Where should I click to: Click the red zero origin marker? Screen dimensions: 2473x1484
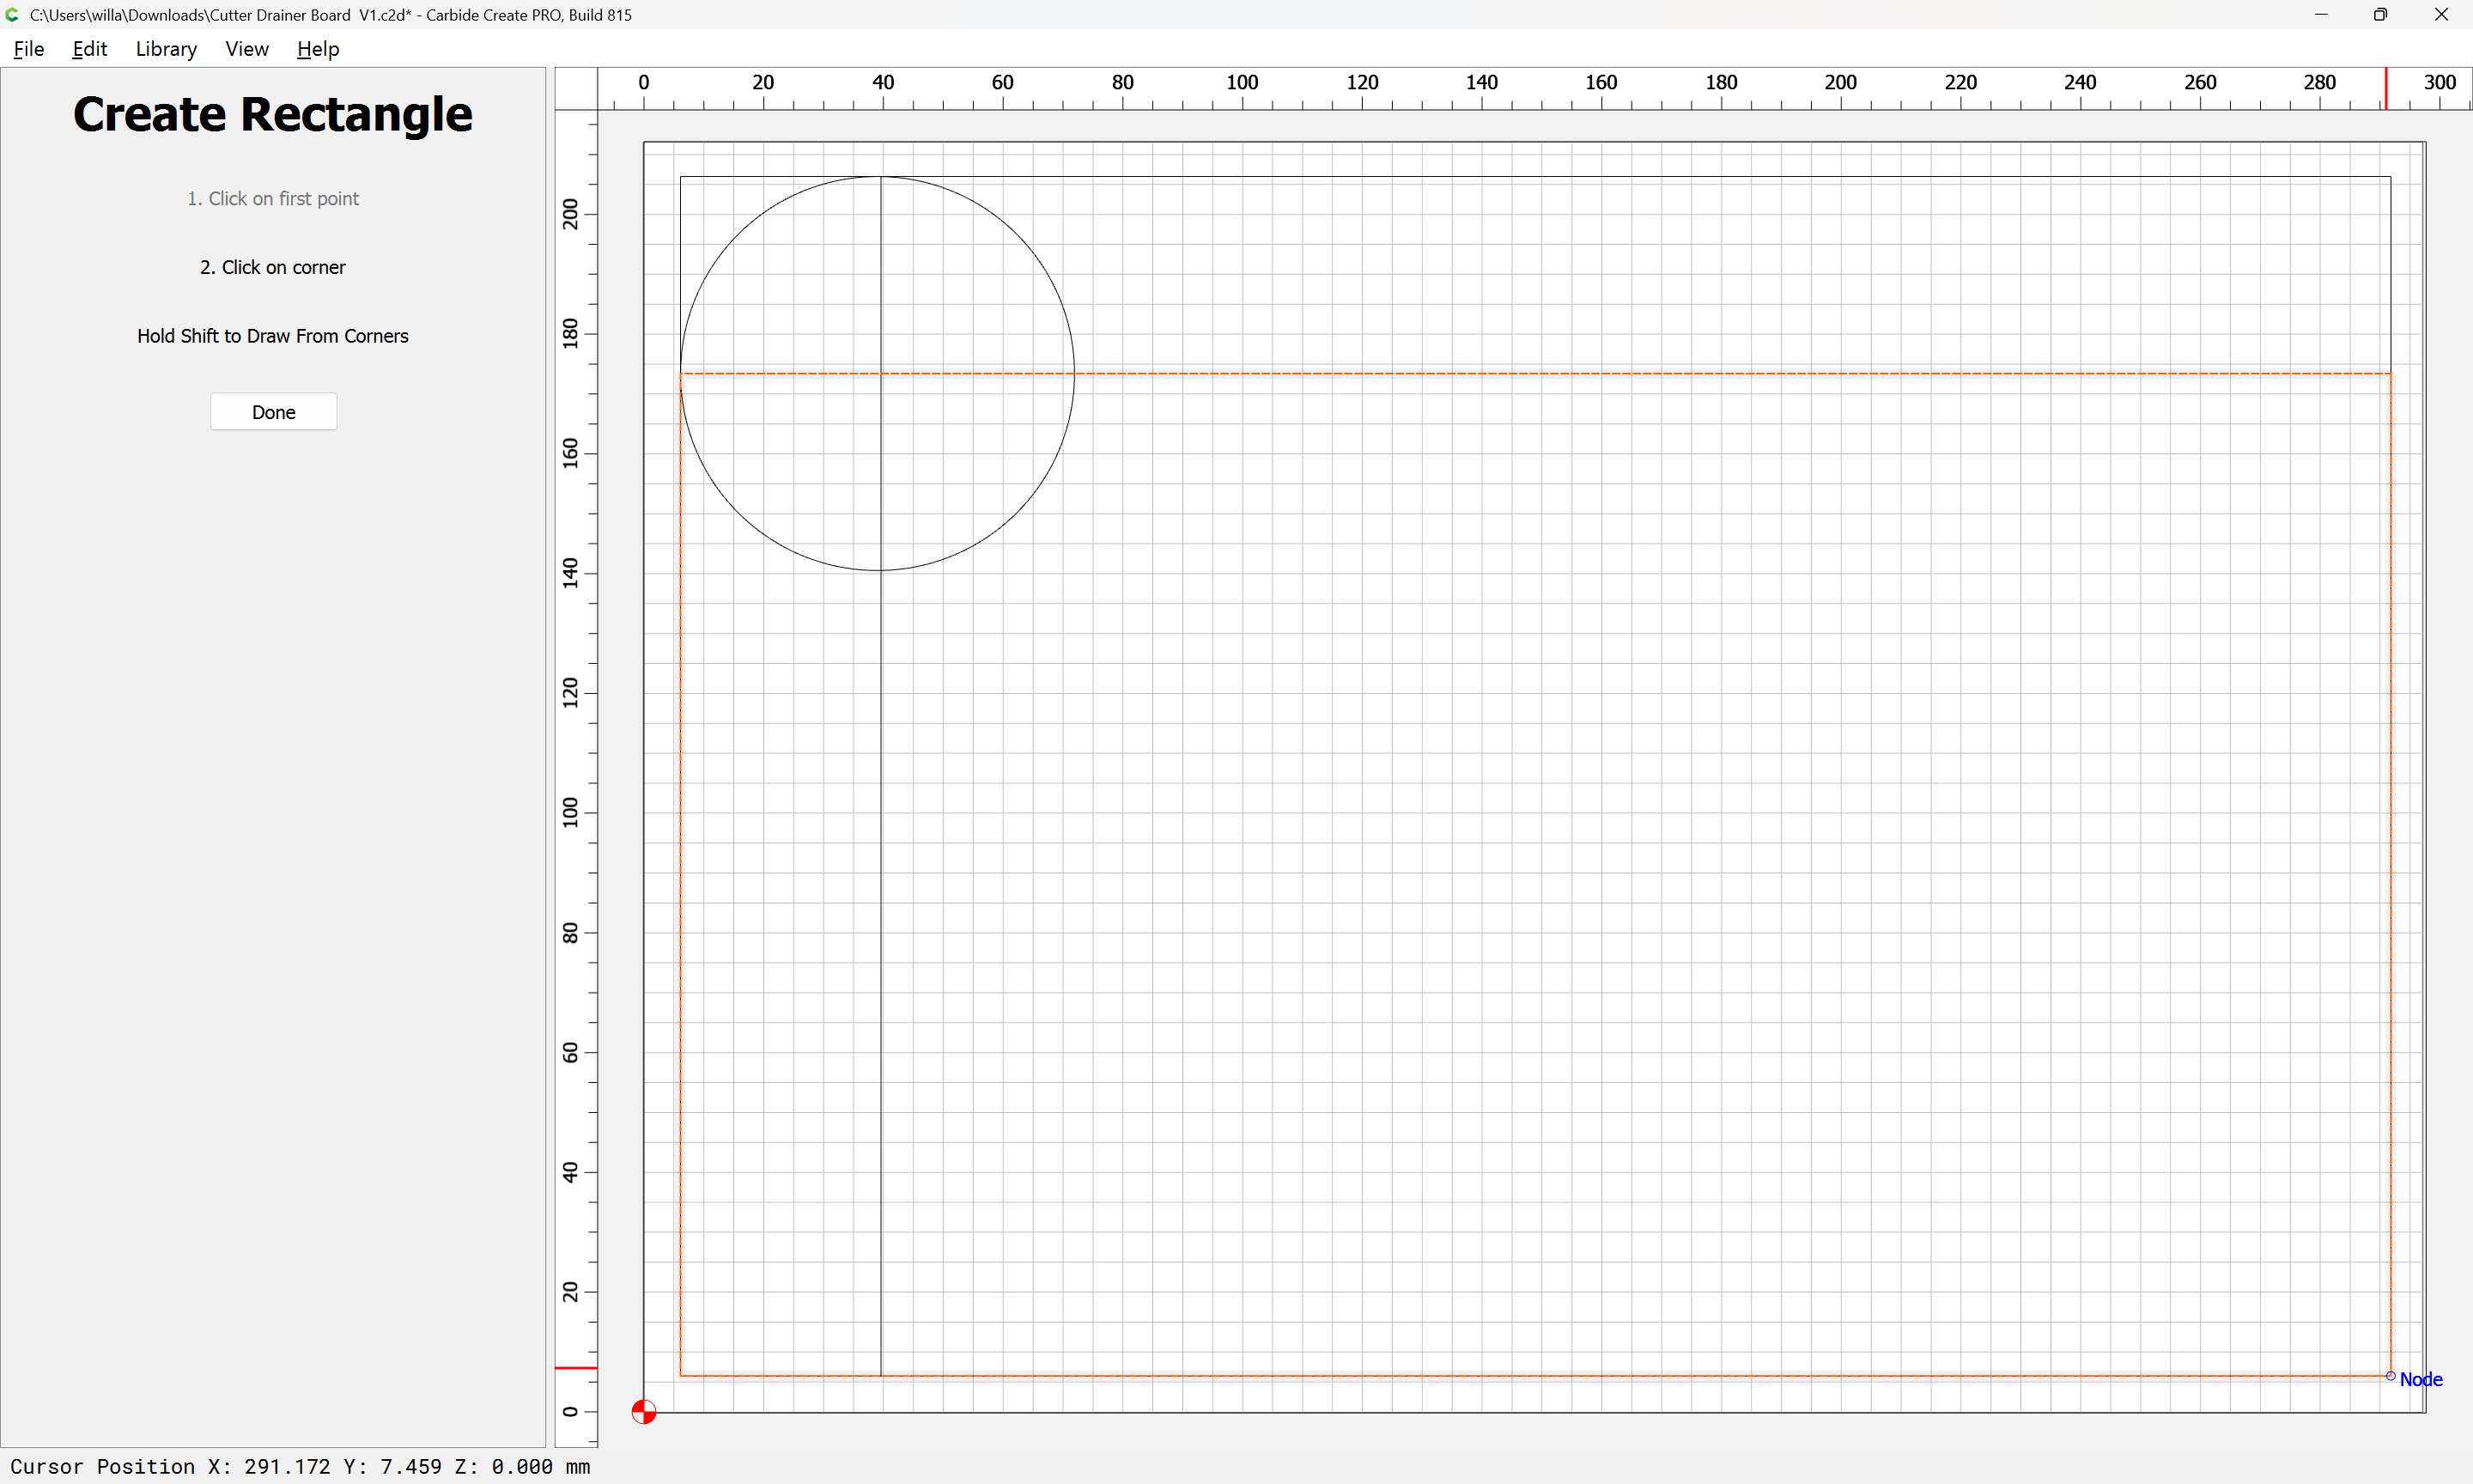pyautogui.click(x=644, y=1412)
